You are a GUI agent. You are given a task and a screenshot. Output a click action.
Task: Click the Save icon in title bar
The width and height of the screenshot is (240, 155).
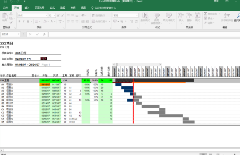pos(5,1)
